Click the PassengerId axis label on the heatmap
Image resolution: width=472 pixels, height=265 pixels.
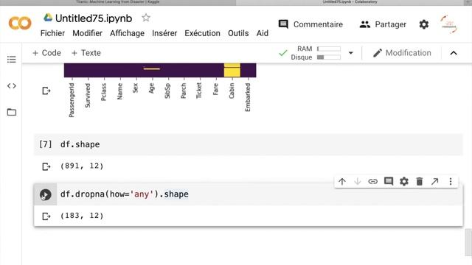[x=72, y=100]
